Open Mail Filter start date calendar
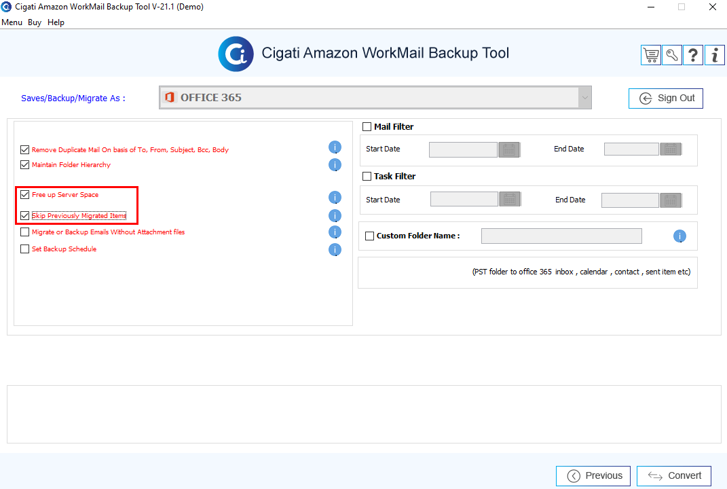The height and width of the screenshot is (489, 727). coord(509,149)
